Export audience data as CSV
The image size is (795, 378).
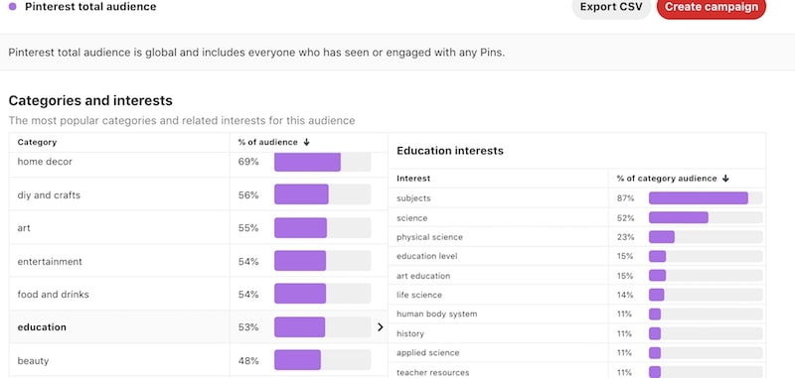point(611,7)
